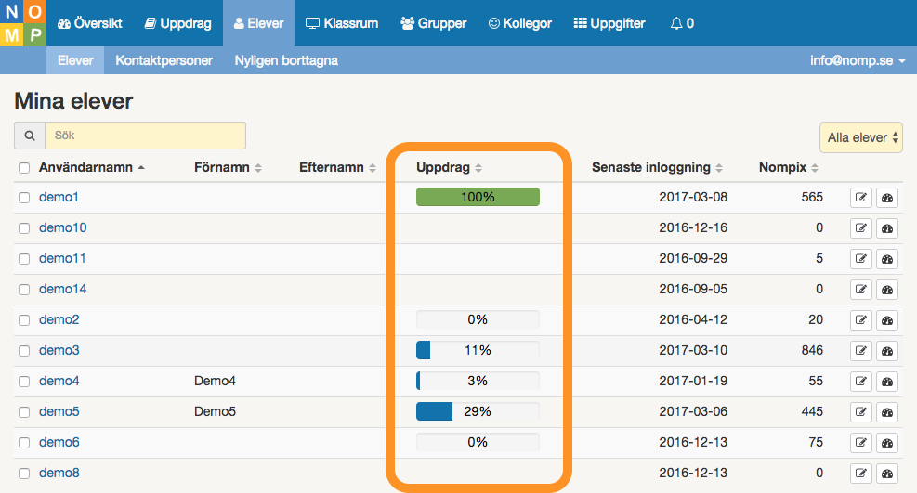Switch to the Klassrum tab
The image size is (917, 493).
pyautogui.click(x=342, y=23)
